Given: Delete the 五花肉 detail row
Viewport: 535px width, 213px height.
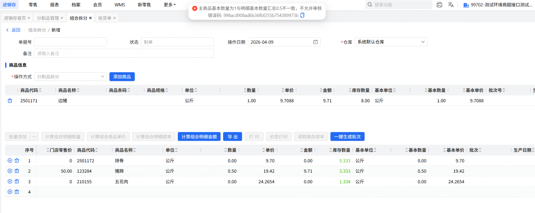Looking at the screenshot, I should point(17,181).
